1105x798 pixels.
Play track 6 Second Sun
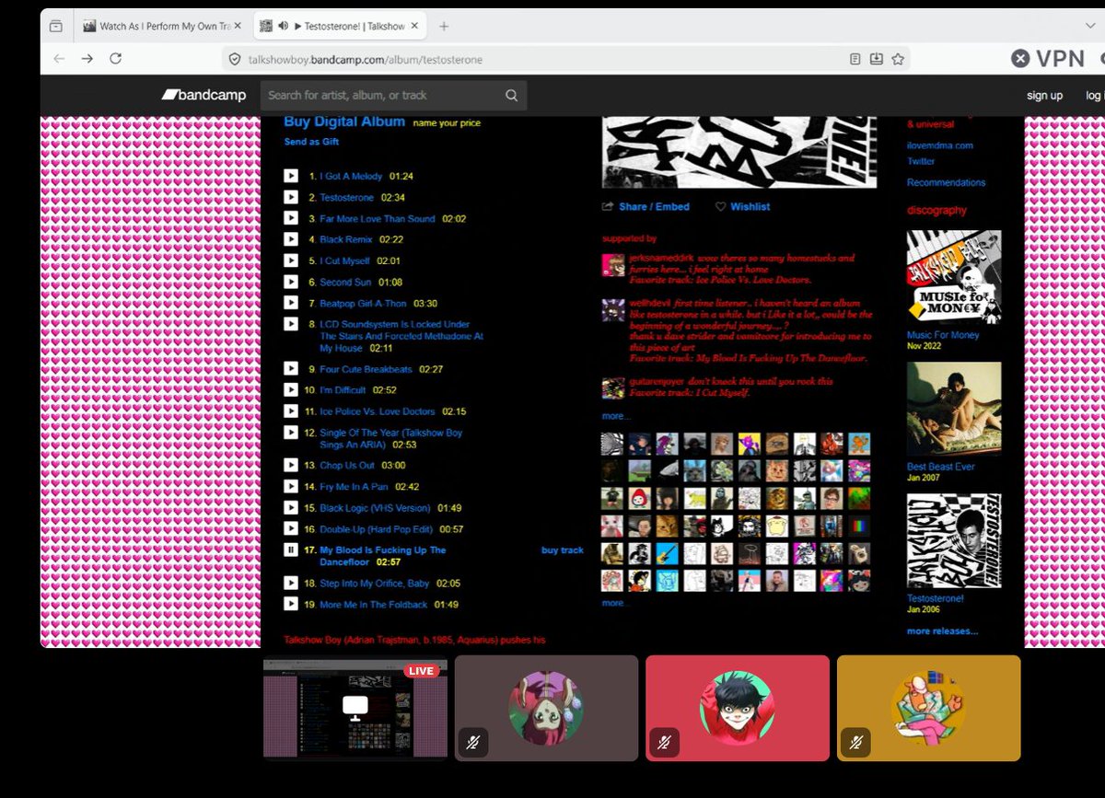[x=291, y=282]
